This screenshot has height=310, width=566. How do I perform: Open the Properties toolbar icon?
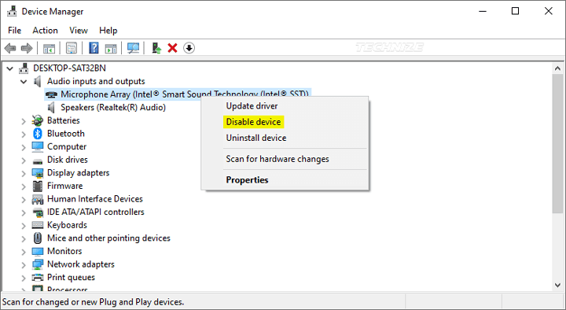click(x=72, y=48)
